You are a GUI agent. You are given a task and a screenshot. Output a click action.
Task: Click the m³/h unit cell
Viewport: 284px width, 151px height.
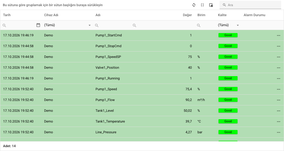pyautogui.click(x=201, y=100)
